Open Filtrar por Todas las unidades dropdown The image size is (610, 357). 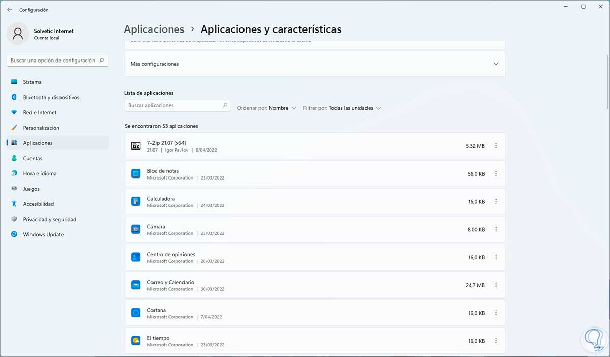pos(342,108)
